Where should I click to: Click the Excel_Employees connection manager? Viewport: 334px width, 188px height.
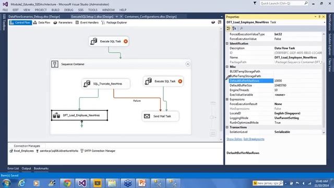(22, 151)
